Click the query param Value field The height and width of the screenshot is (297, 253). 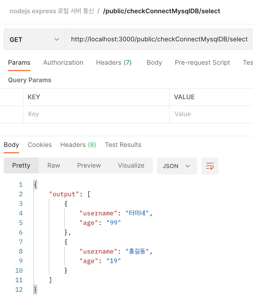[211, 114]
